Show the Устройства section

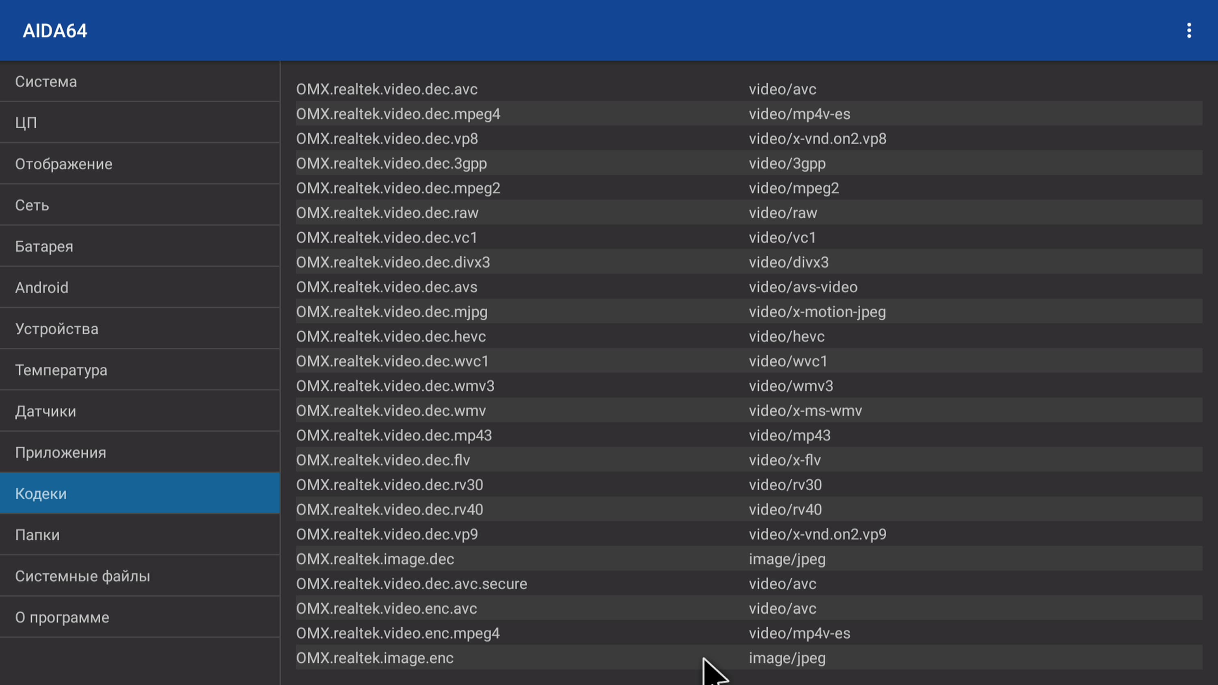(140, 329)
